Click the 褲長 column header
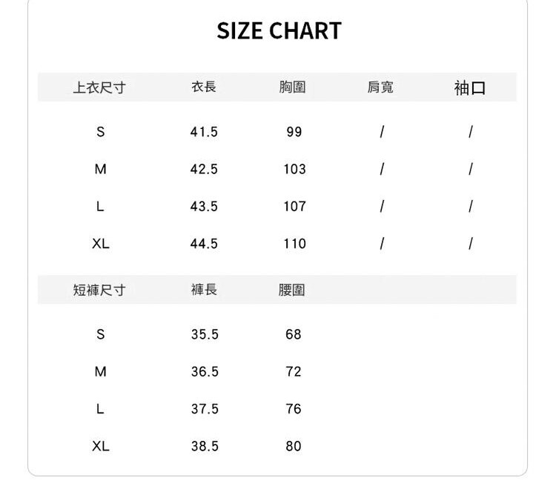 204,289
